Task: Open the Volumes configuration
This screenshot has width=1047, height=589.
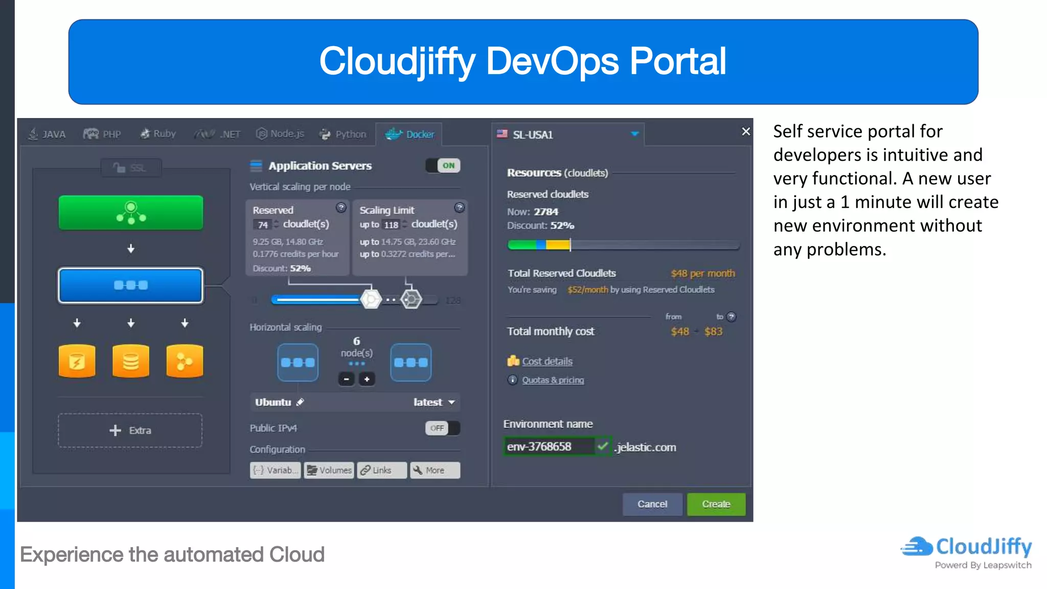Action: (x=329, y=470)
